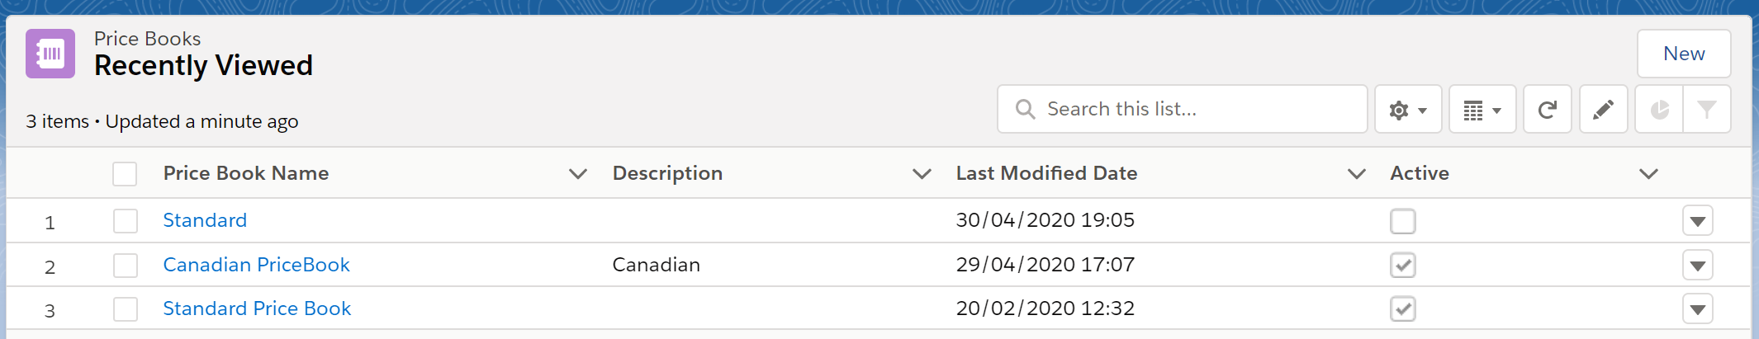1759x339 pixels.
Task: Click the Price Books purple icon
Action: pos(50,54)
